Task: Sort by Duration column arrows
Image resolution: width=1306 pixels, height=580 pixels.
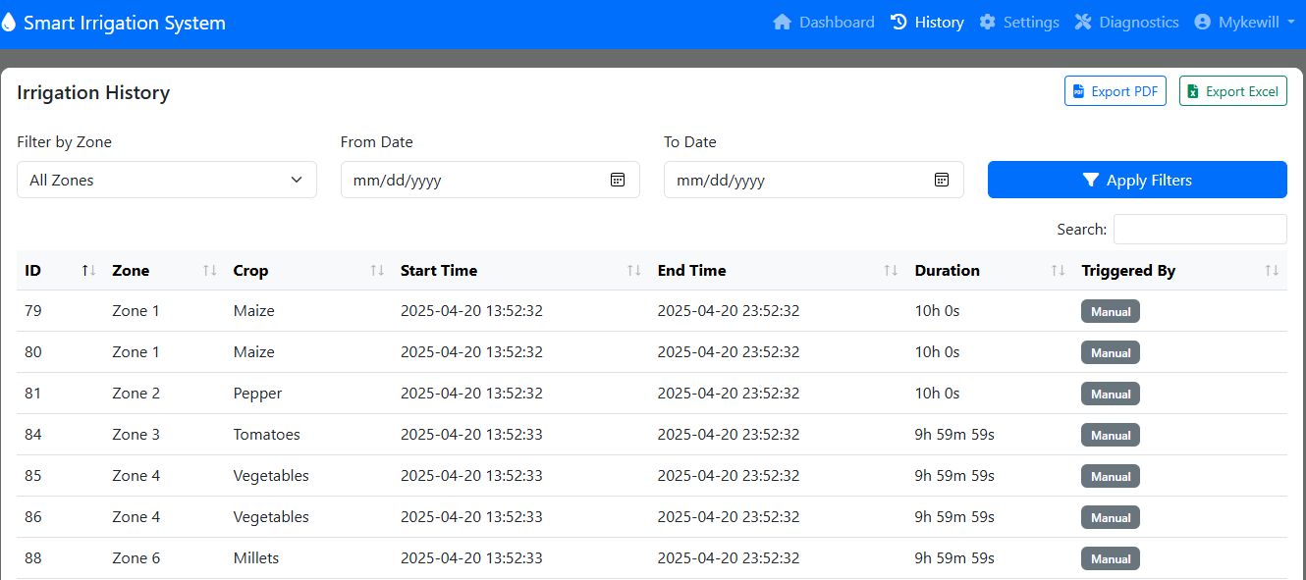Action: click(x=1058, y=271)
